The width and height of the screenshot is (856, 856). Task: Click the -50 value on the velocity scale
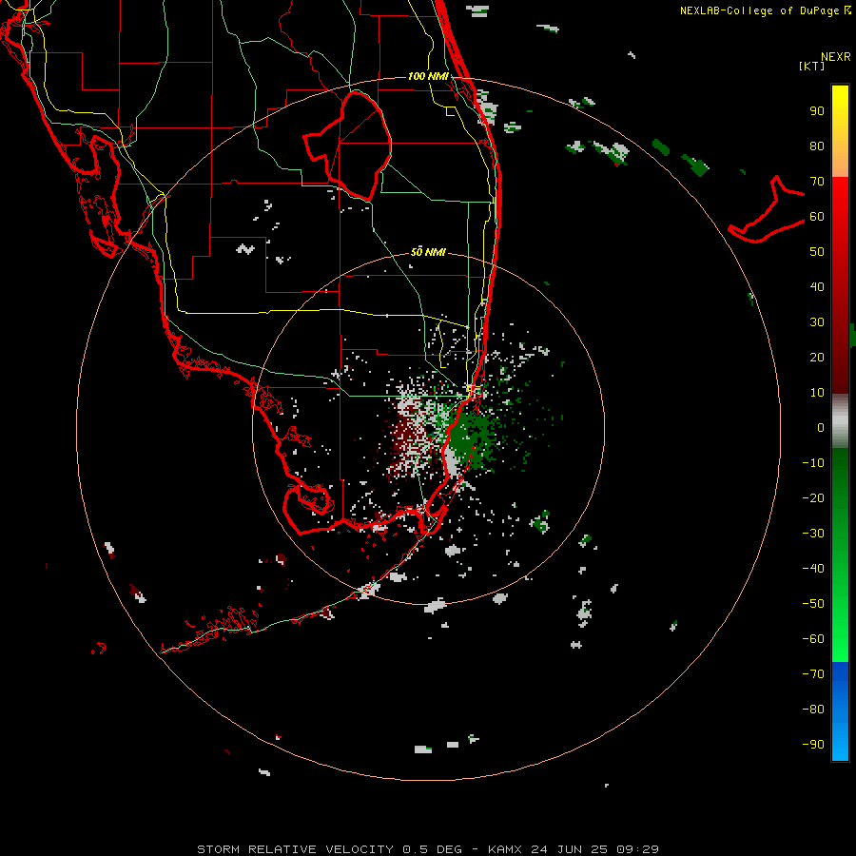pos(813,604)
